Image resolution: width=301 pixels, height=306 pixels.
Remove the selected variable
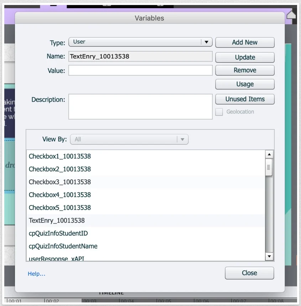[x=245, y=70]
